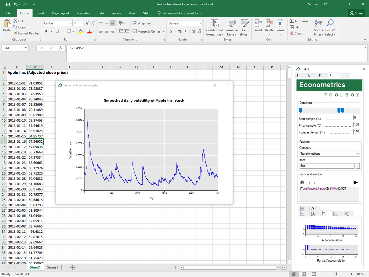
Task: Expand the Item Exp dropdown
Action: [x=352, y=166]
